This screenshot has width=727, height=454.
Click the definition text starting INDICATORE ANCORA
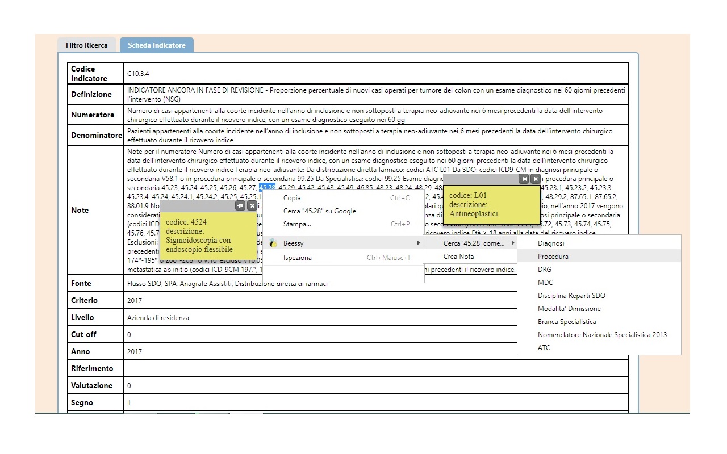376,94
